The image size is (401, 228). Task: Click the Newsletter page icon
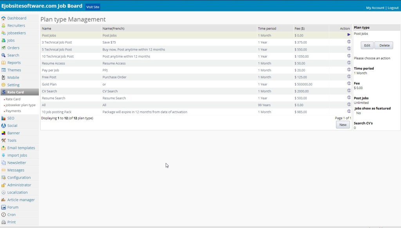3,163
